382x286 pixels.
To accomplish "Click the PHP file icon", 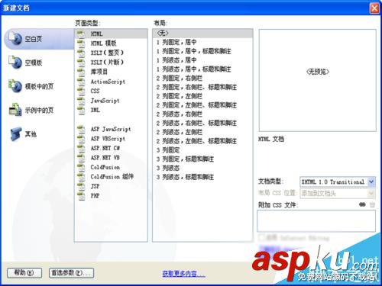I will (x=81, y=195).
